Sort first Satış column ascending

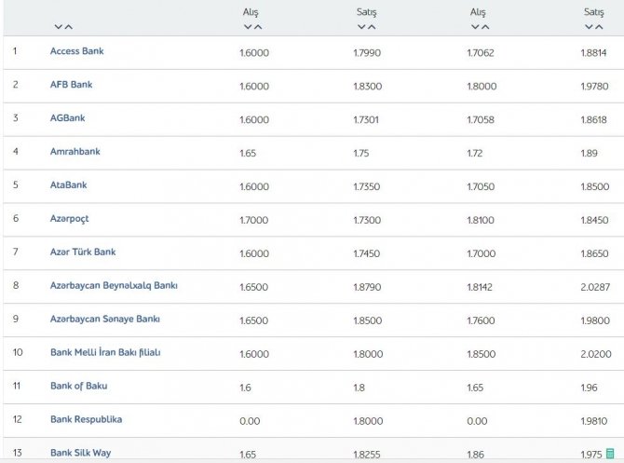tap(372, 27)
